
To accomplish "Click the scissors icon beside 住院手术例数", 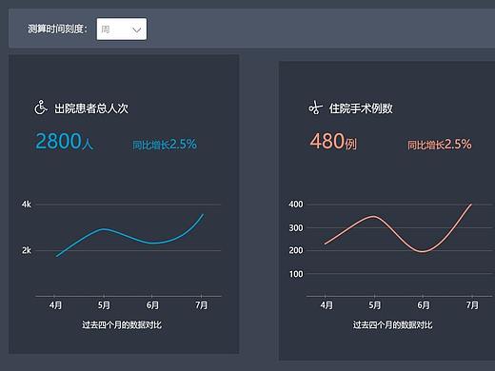I will click(x=315, y=107).
